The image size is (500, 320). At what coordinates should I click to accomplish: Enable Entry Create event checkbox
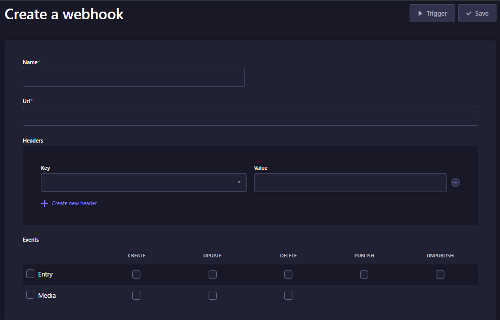coord(136,275)
